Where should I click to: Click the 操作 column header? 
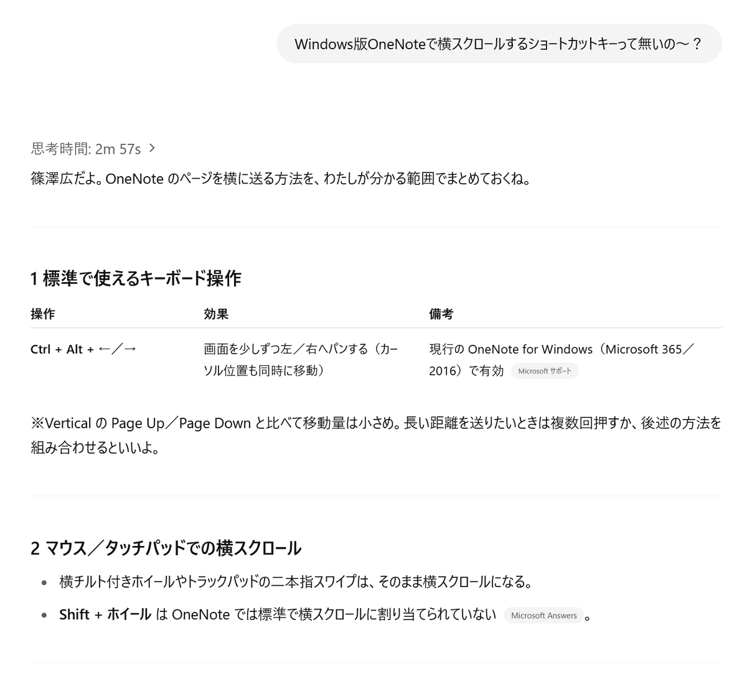point(43,314)
